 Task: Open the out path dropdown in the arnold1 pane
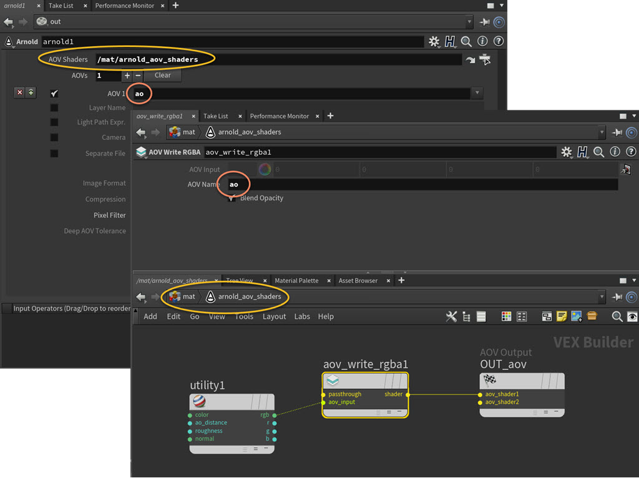click(x=469, y=22)
